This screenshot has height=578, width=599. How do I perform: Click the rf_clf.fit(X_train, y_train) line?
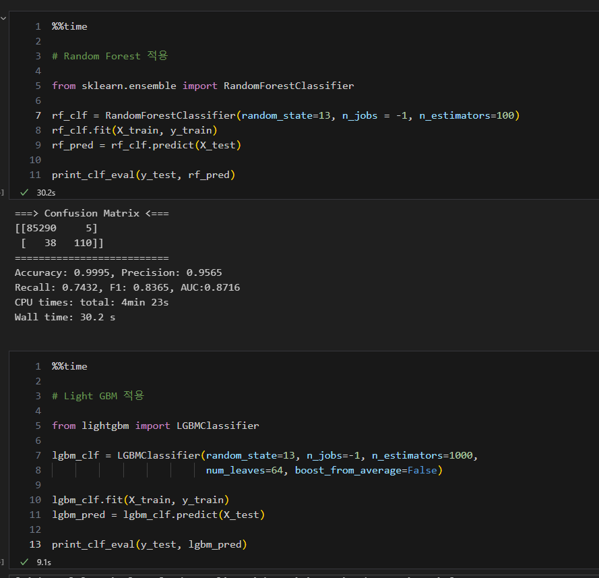coord(135,130)
